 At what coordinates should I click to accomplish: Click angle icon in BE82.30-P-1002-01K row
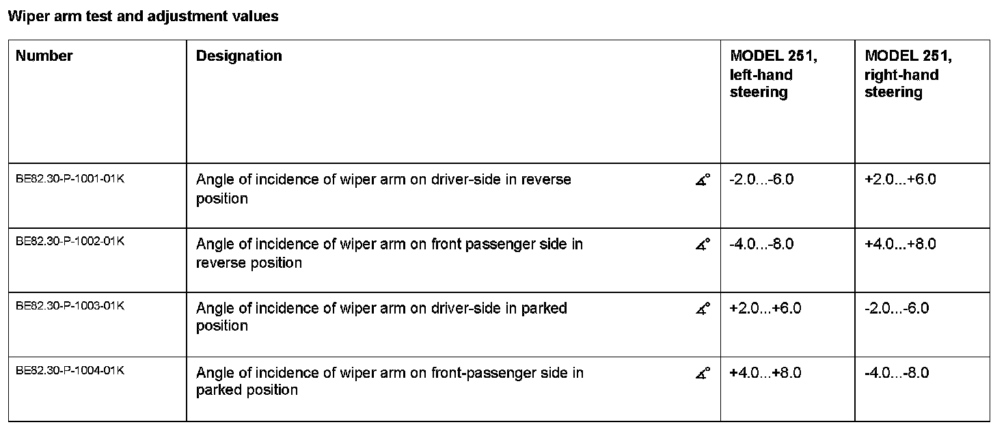(x=703, y=244)
